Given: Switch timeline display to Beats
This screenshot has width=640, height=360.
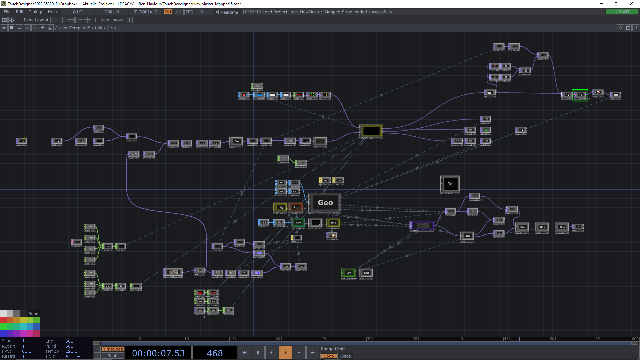Looking at the screenshot, I should (113, 356).
